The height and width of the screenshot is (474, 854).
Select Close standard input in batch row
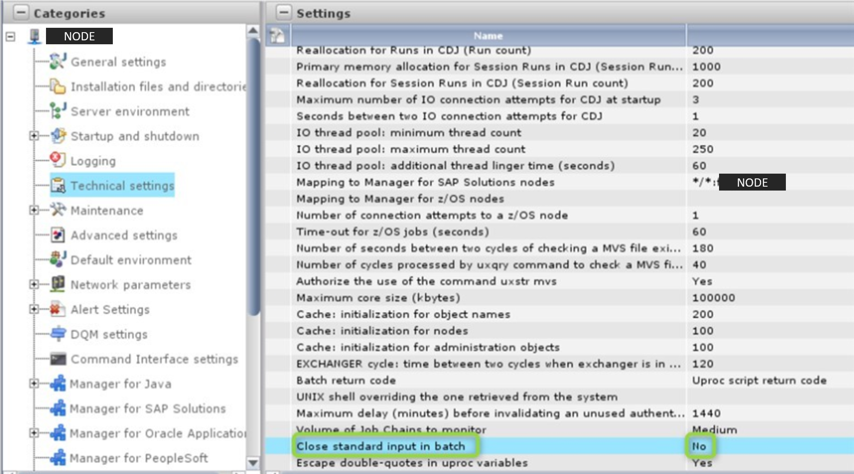click(x=381, y=446)
